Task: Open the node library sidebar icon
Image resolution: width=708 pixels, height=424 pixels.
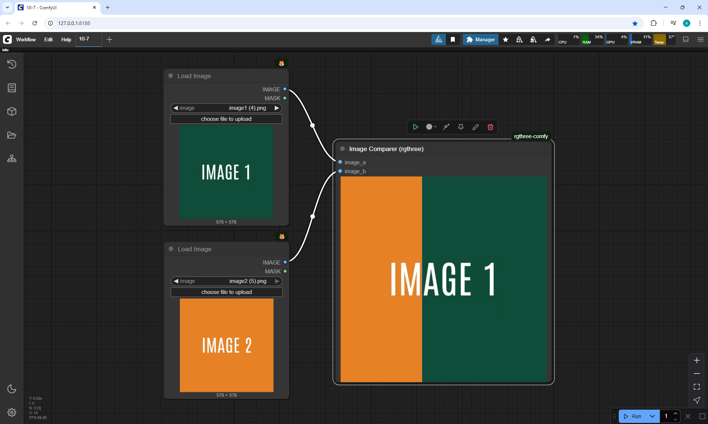Action: [12, 88]
